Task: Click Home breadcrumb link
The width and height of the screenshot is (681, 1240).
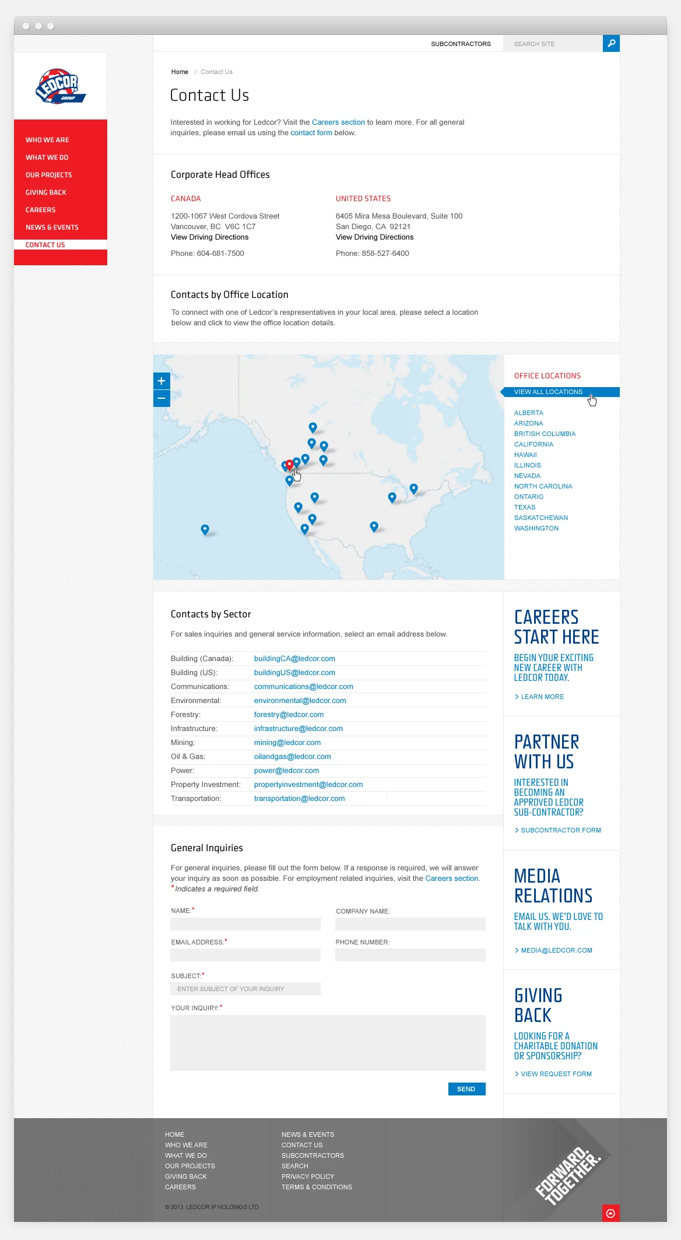Action: coord(180,72)
